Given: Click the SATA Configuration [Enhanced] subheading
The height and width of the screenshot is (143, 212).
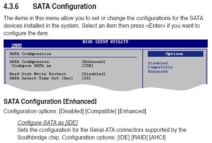Looking at the screenshot, I should pos(50,101).
